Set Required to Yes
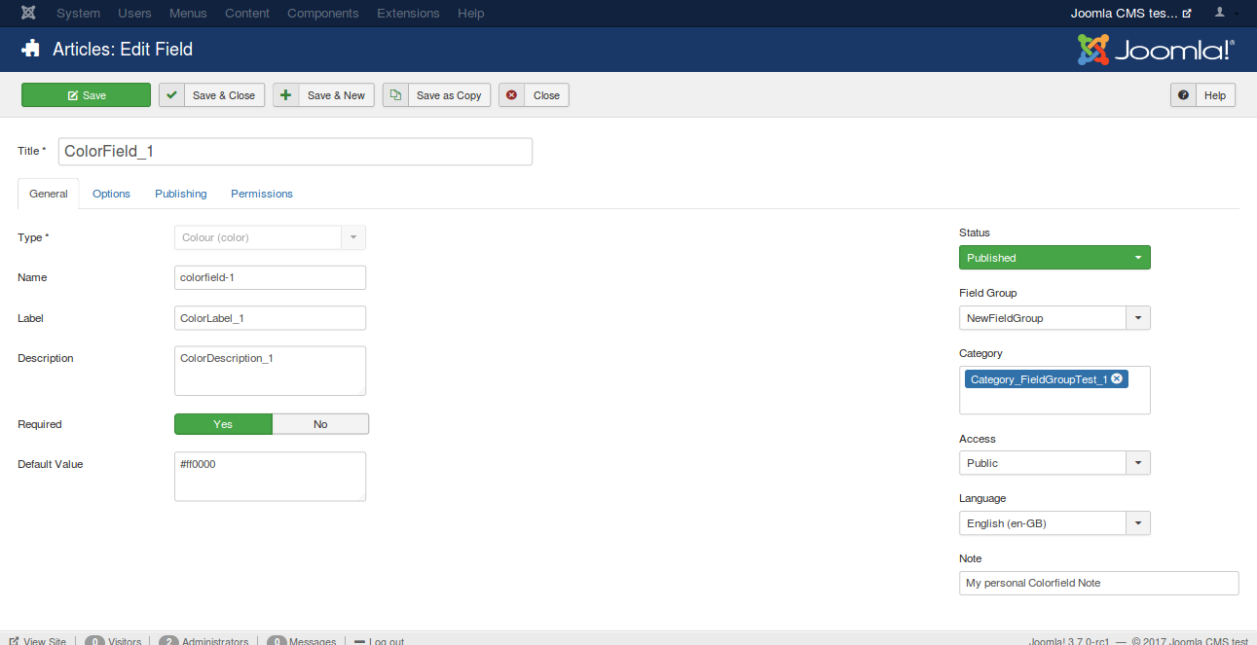Image resolution: width=1257 pixels, height=645 pixels. (223, 424)
